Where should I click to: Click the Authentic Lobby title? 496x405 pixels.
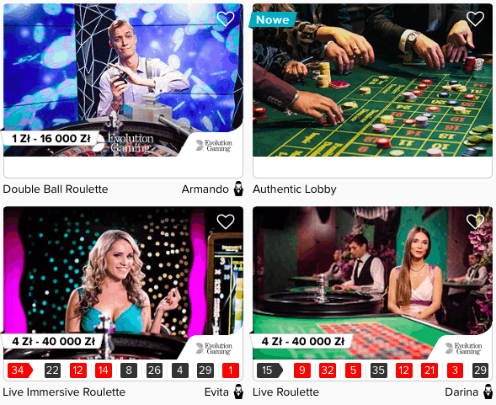[x=295, y=189]
